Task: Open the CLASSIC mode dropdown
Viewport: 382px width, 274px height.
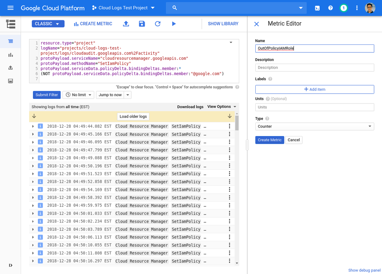Action: pyautogui.click(x=48, y=24)
